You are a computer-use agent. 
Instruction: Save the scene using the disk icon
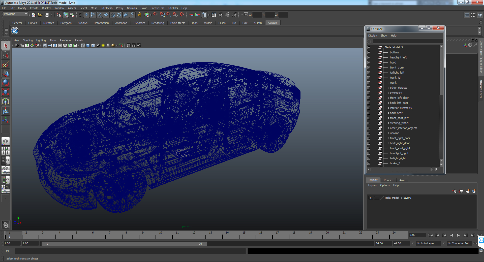(47, 15)
